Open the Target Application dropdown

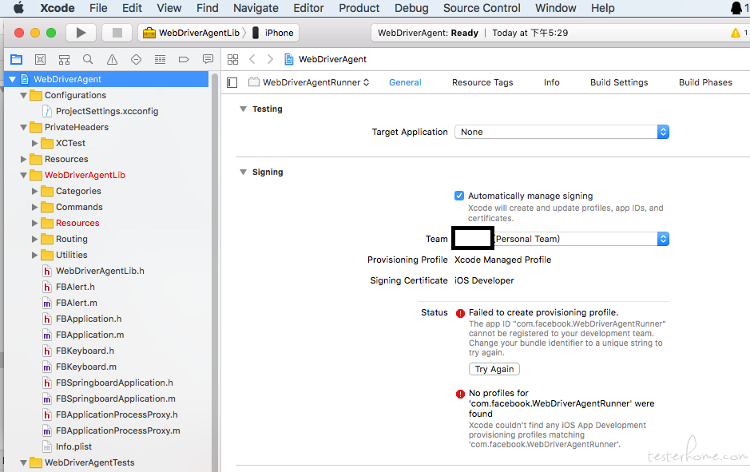(x=562, y=133)
